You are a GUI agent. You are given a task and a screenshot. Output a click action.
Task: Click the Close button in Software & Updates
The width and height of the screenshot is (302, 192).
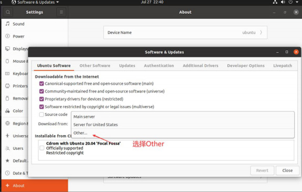pos(287,170)
